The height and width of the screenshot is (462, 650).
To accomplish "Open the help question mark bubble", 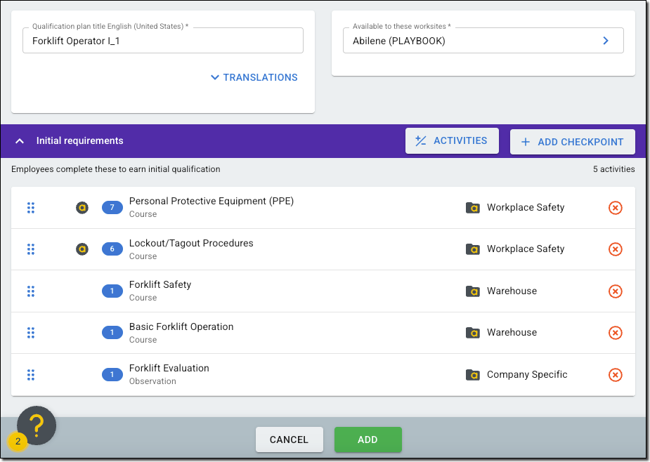I will (x=37, y=425).
